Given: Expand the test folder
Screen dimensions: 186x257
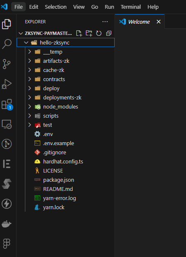Looking at the screenshot, I should (x=29, y=125).
